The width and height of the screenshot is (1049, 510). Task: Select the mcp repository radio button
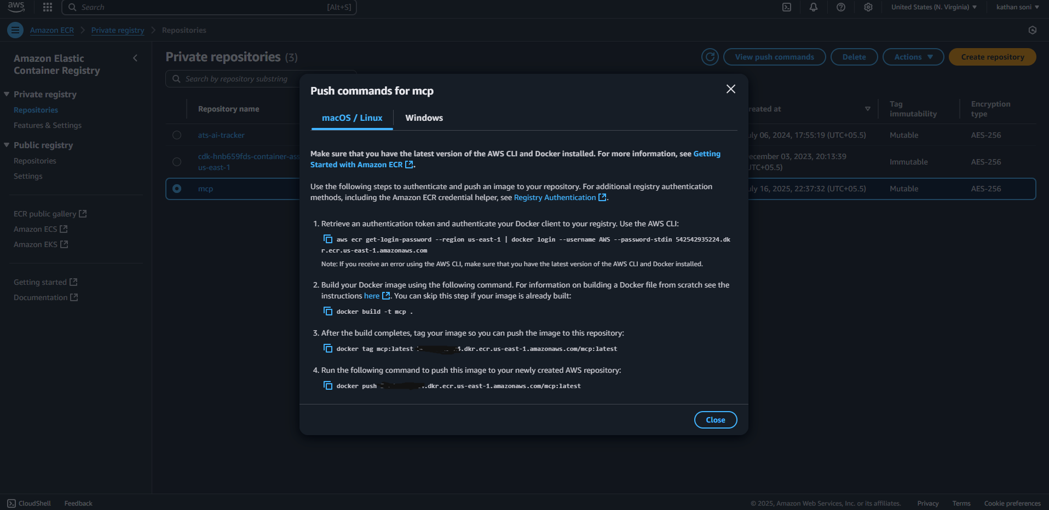(176, 189)
